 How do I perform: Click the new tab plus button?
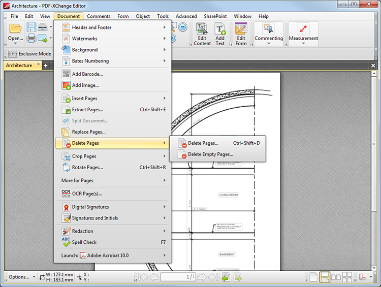click(45, 66)
